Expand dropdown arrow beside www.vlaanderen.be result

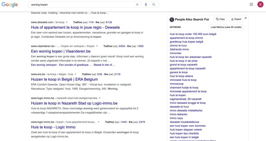click(x=97, y=46)
